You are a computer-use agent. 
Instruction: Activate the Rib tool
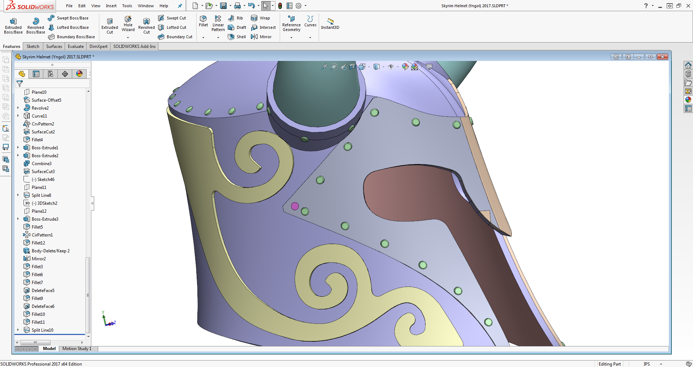tap(235, 18)
